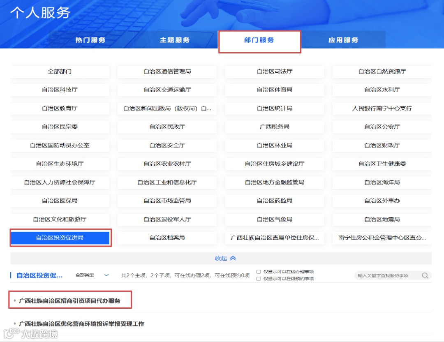Choose 自治区文化和旅游厅

point(60,220)
